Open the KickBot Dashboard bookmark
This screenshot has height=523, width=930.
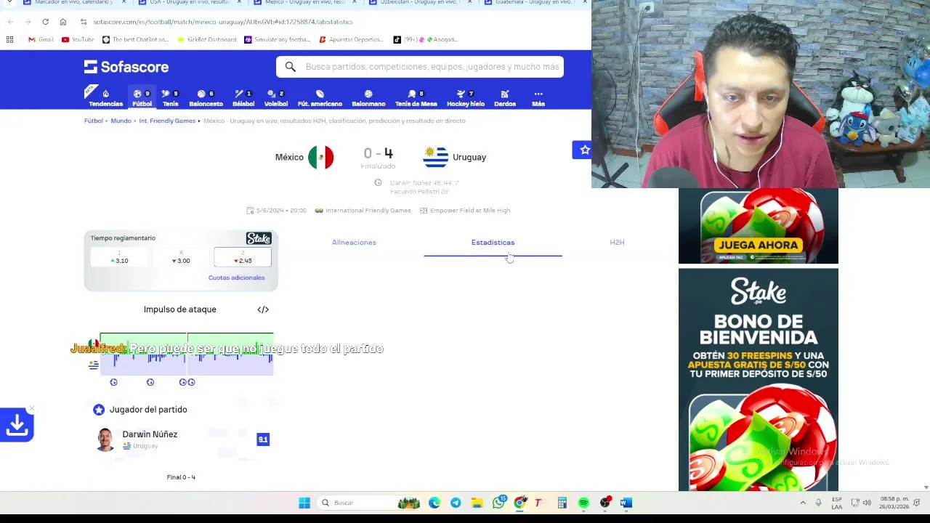pos(206,39)
